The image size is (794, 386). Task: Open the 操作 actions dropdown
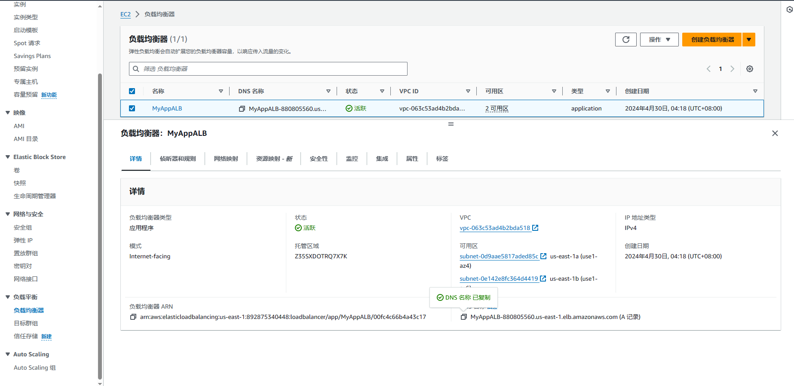[x=659, y=40]
